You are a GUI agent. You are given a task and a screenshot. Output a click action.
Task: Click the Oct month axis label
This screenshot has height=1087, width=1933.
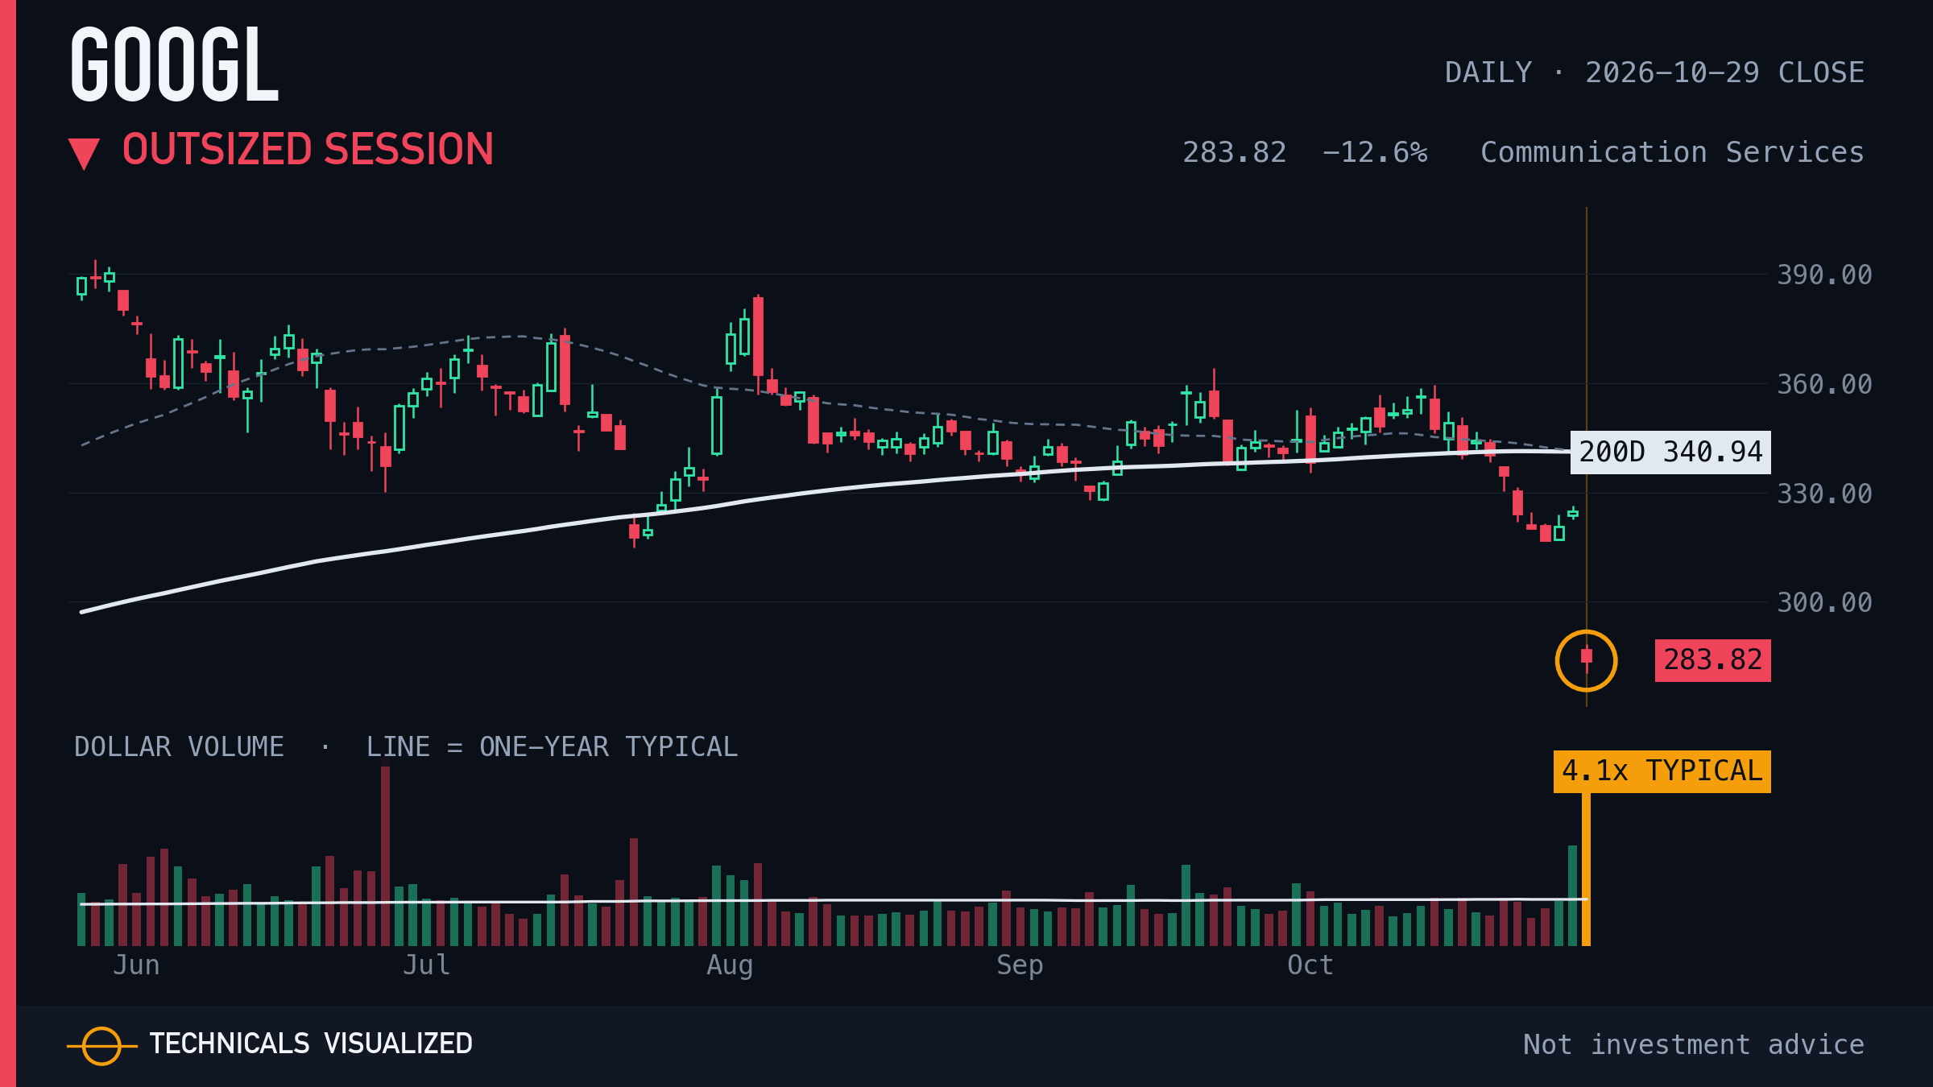tap(1310, 965)
